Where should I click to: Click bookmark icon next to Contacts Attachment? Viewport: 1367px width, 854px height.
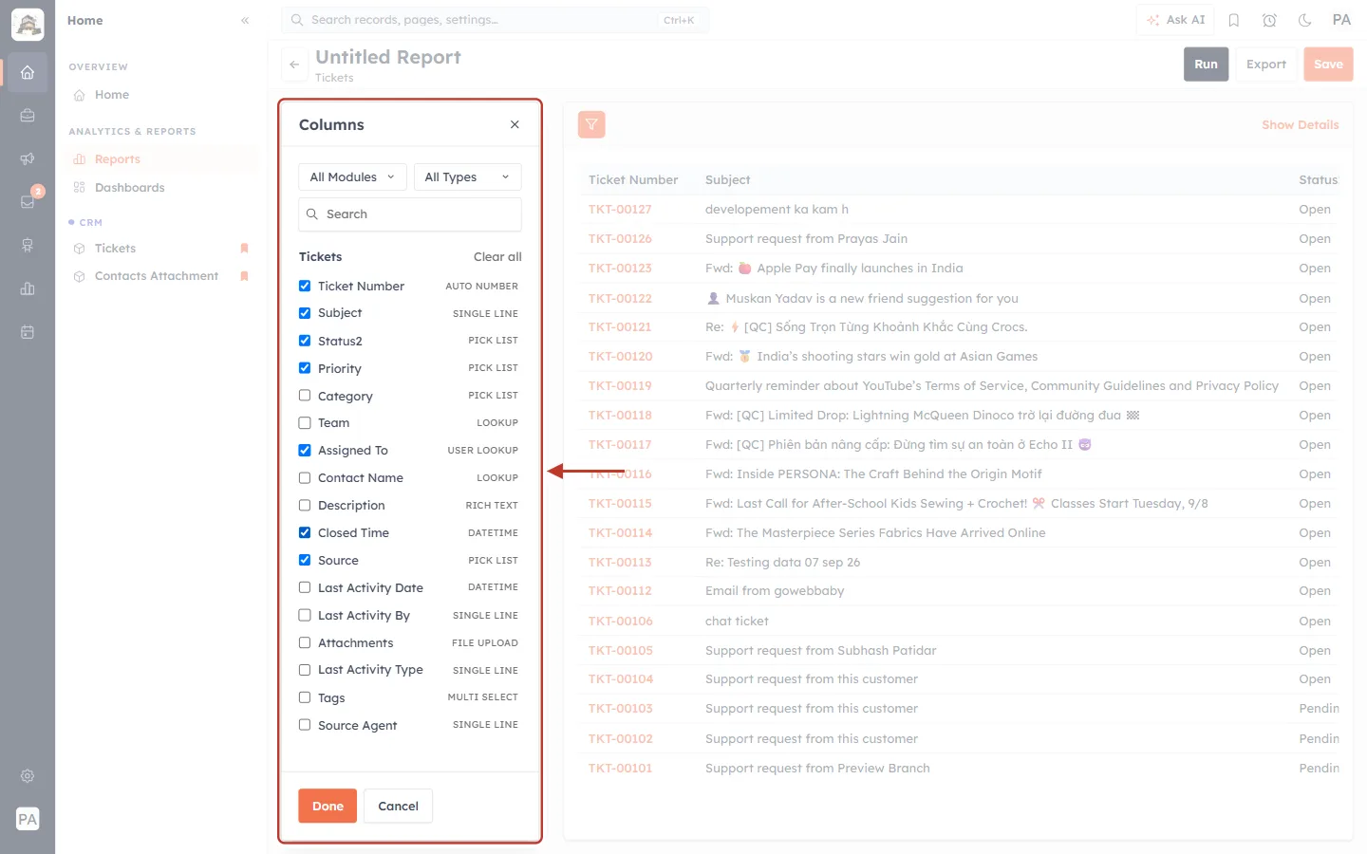244,276
